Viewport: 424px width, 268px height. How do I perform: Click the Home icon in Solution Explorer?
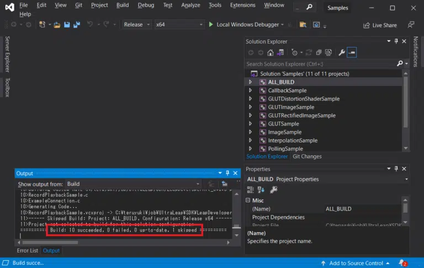271,52
